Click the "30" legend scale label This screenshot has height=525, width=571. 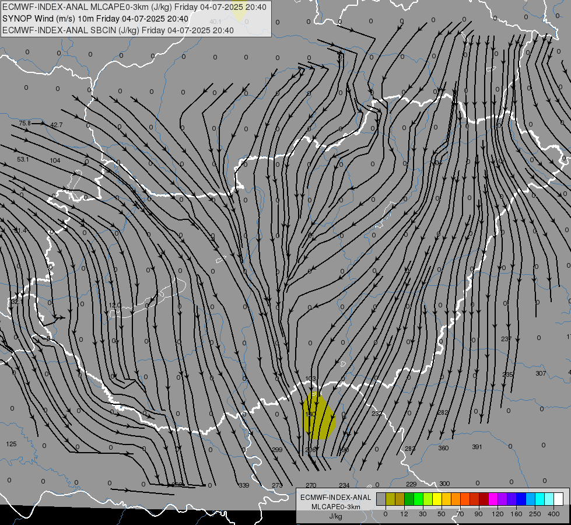[x=422, y=514]
